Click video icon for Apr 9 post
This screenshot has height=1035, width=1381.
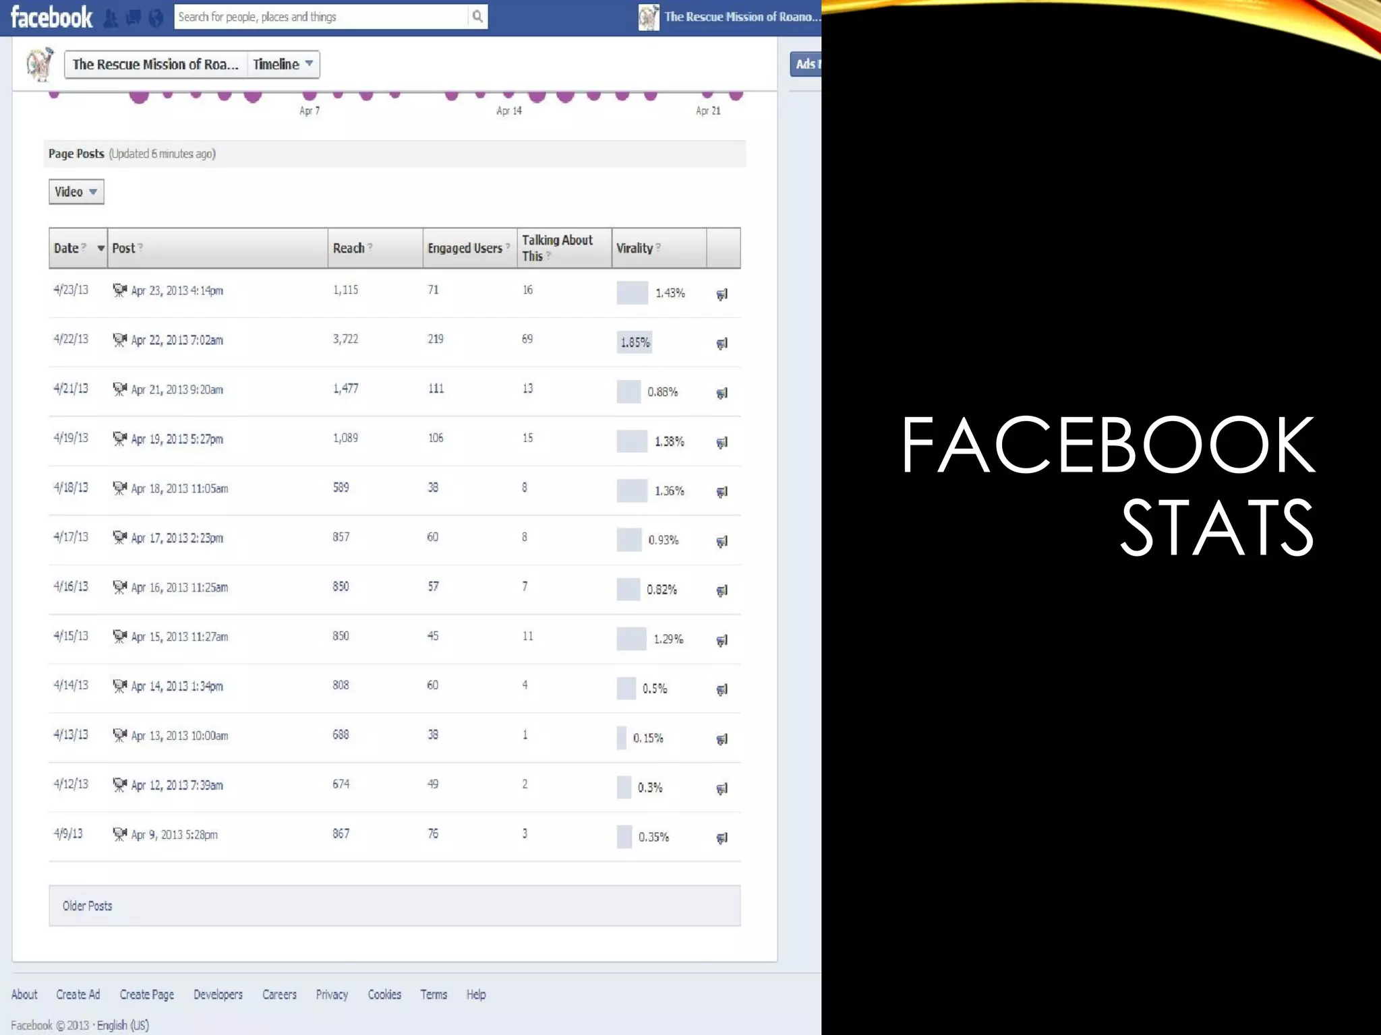tap(120, 835)
